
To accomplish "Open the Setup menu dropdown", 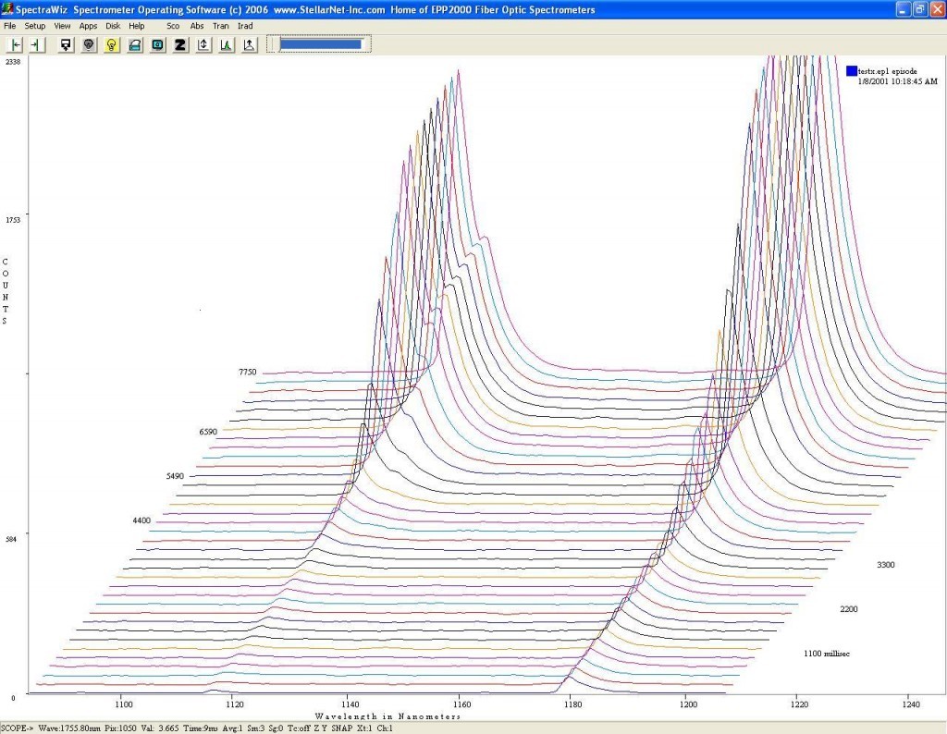I will click(x=35, y=26).
